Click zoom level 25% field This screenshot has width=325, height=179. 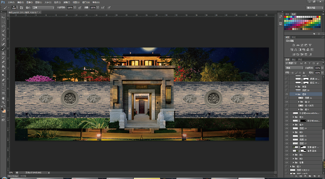click(x=11, y=173)
